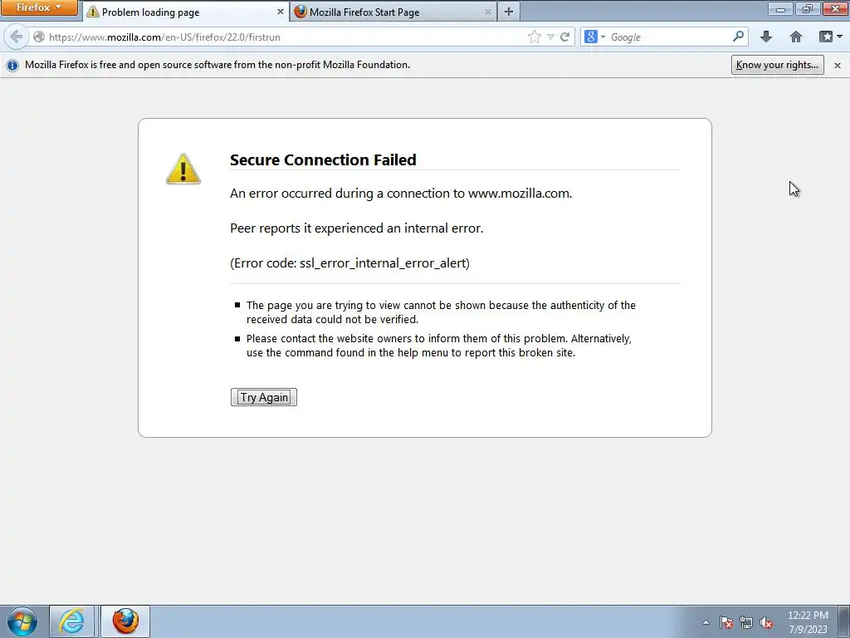Switch to the Problem loading page tab

tap(186, 12)
